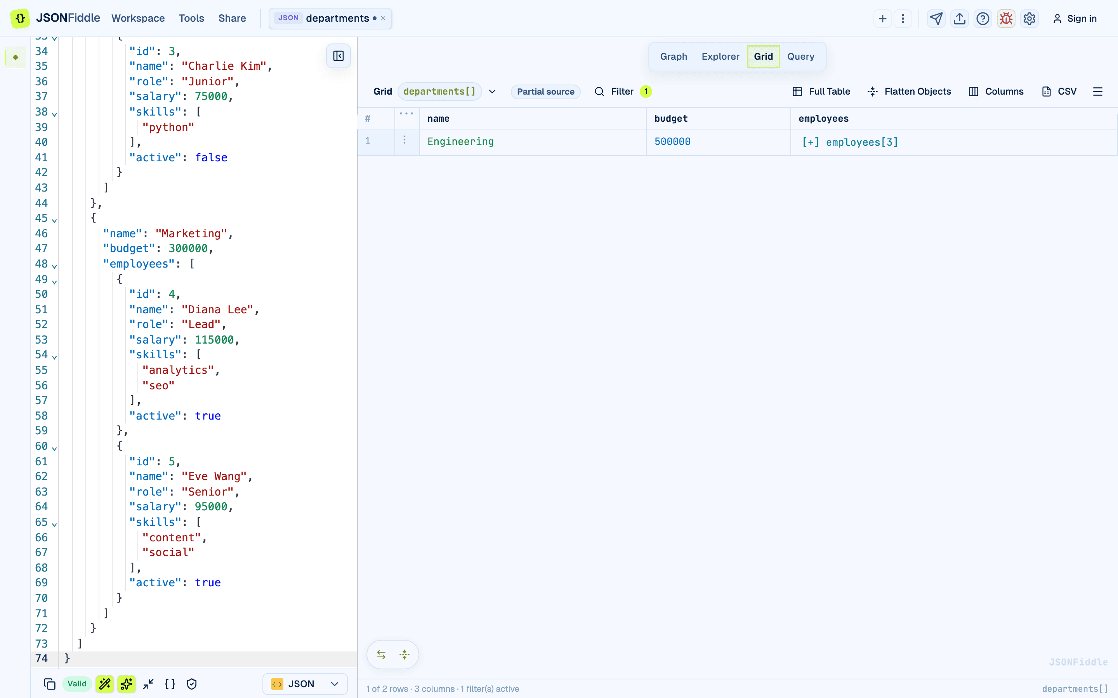Click the filter count badge 1
The height and width of the screenshot is (698, 1118).
tap(646, 92)
